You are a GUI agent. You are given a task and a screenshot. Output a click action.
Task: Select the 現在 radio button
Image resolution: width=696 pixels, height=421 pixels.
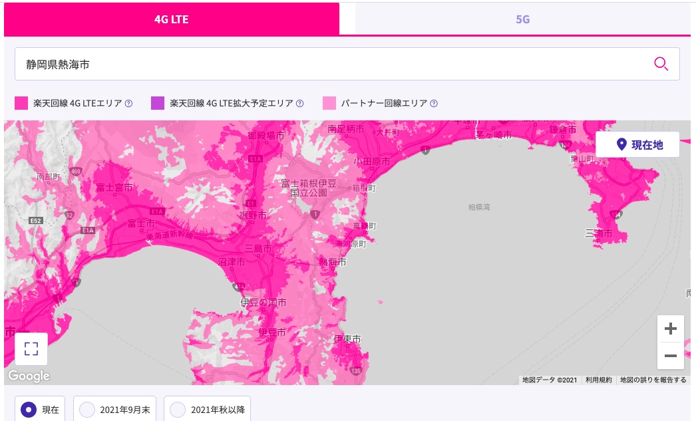click(x=29, y=410)
